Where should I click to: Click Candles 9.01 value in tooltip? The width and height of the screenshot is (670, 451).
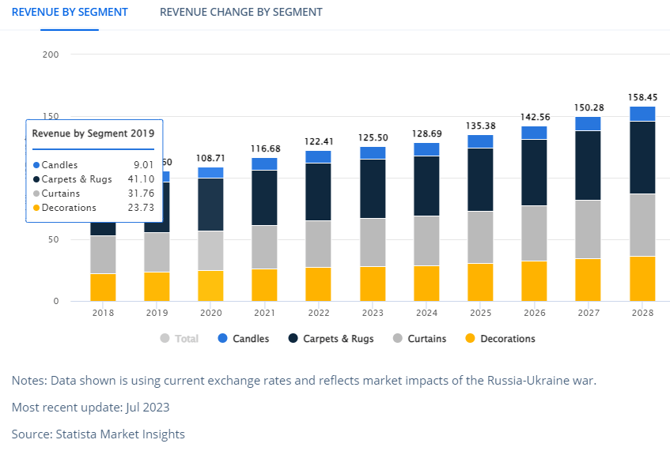pos(143,165)
